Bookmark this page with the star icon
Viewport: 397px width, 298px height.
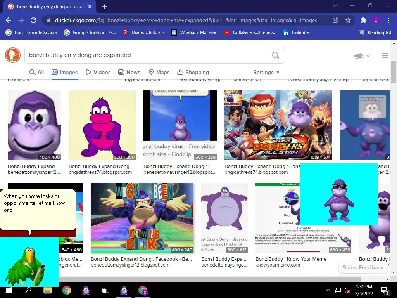348,20
